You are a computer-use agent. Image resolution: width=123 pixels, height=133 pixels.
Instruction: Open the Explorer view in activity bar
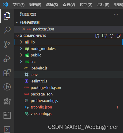[x=7, y=16]
